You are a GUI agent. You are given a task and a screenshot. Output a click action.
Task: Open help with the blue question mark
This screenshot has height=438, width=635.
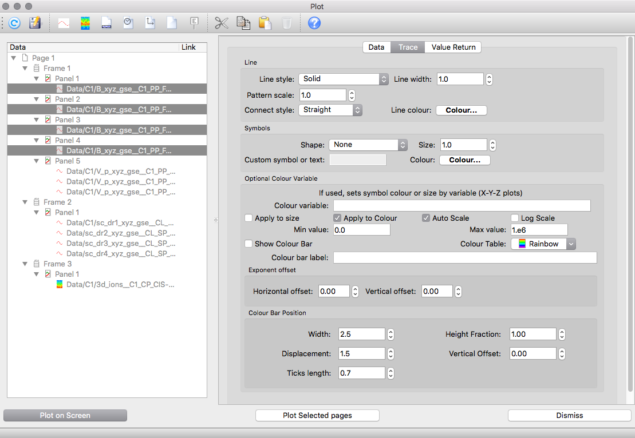[x=314, y=23]
